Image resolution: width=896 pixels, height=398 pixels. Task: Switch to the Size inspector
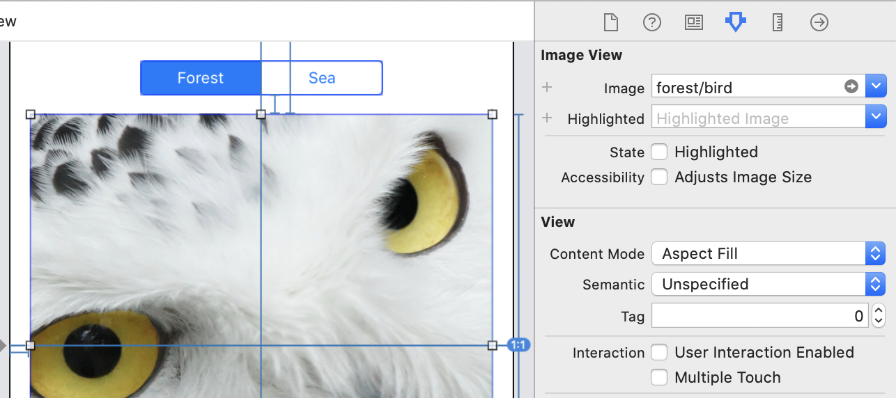[778, 23]
